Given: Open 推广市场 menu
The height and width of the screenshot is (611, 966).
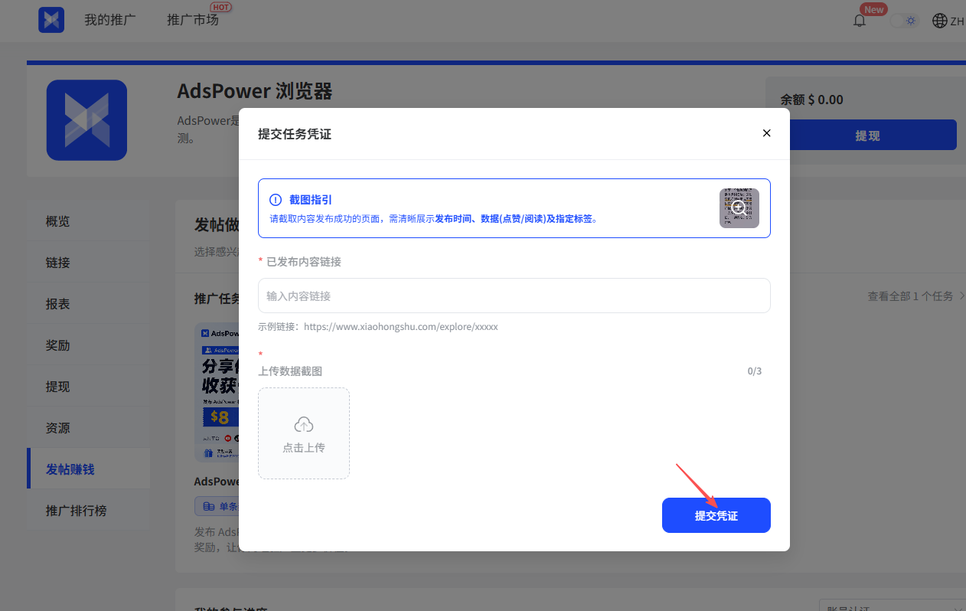Looking at the screenshot, I should 193,20.
